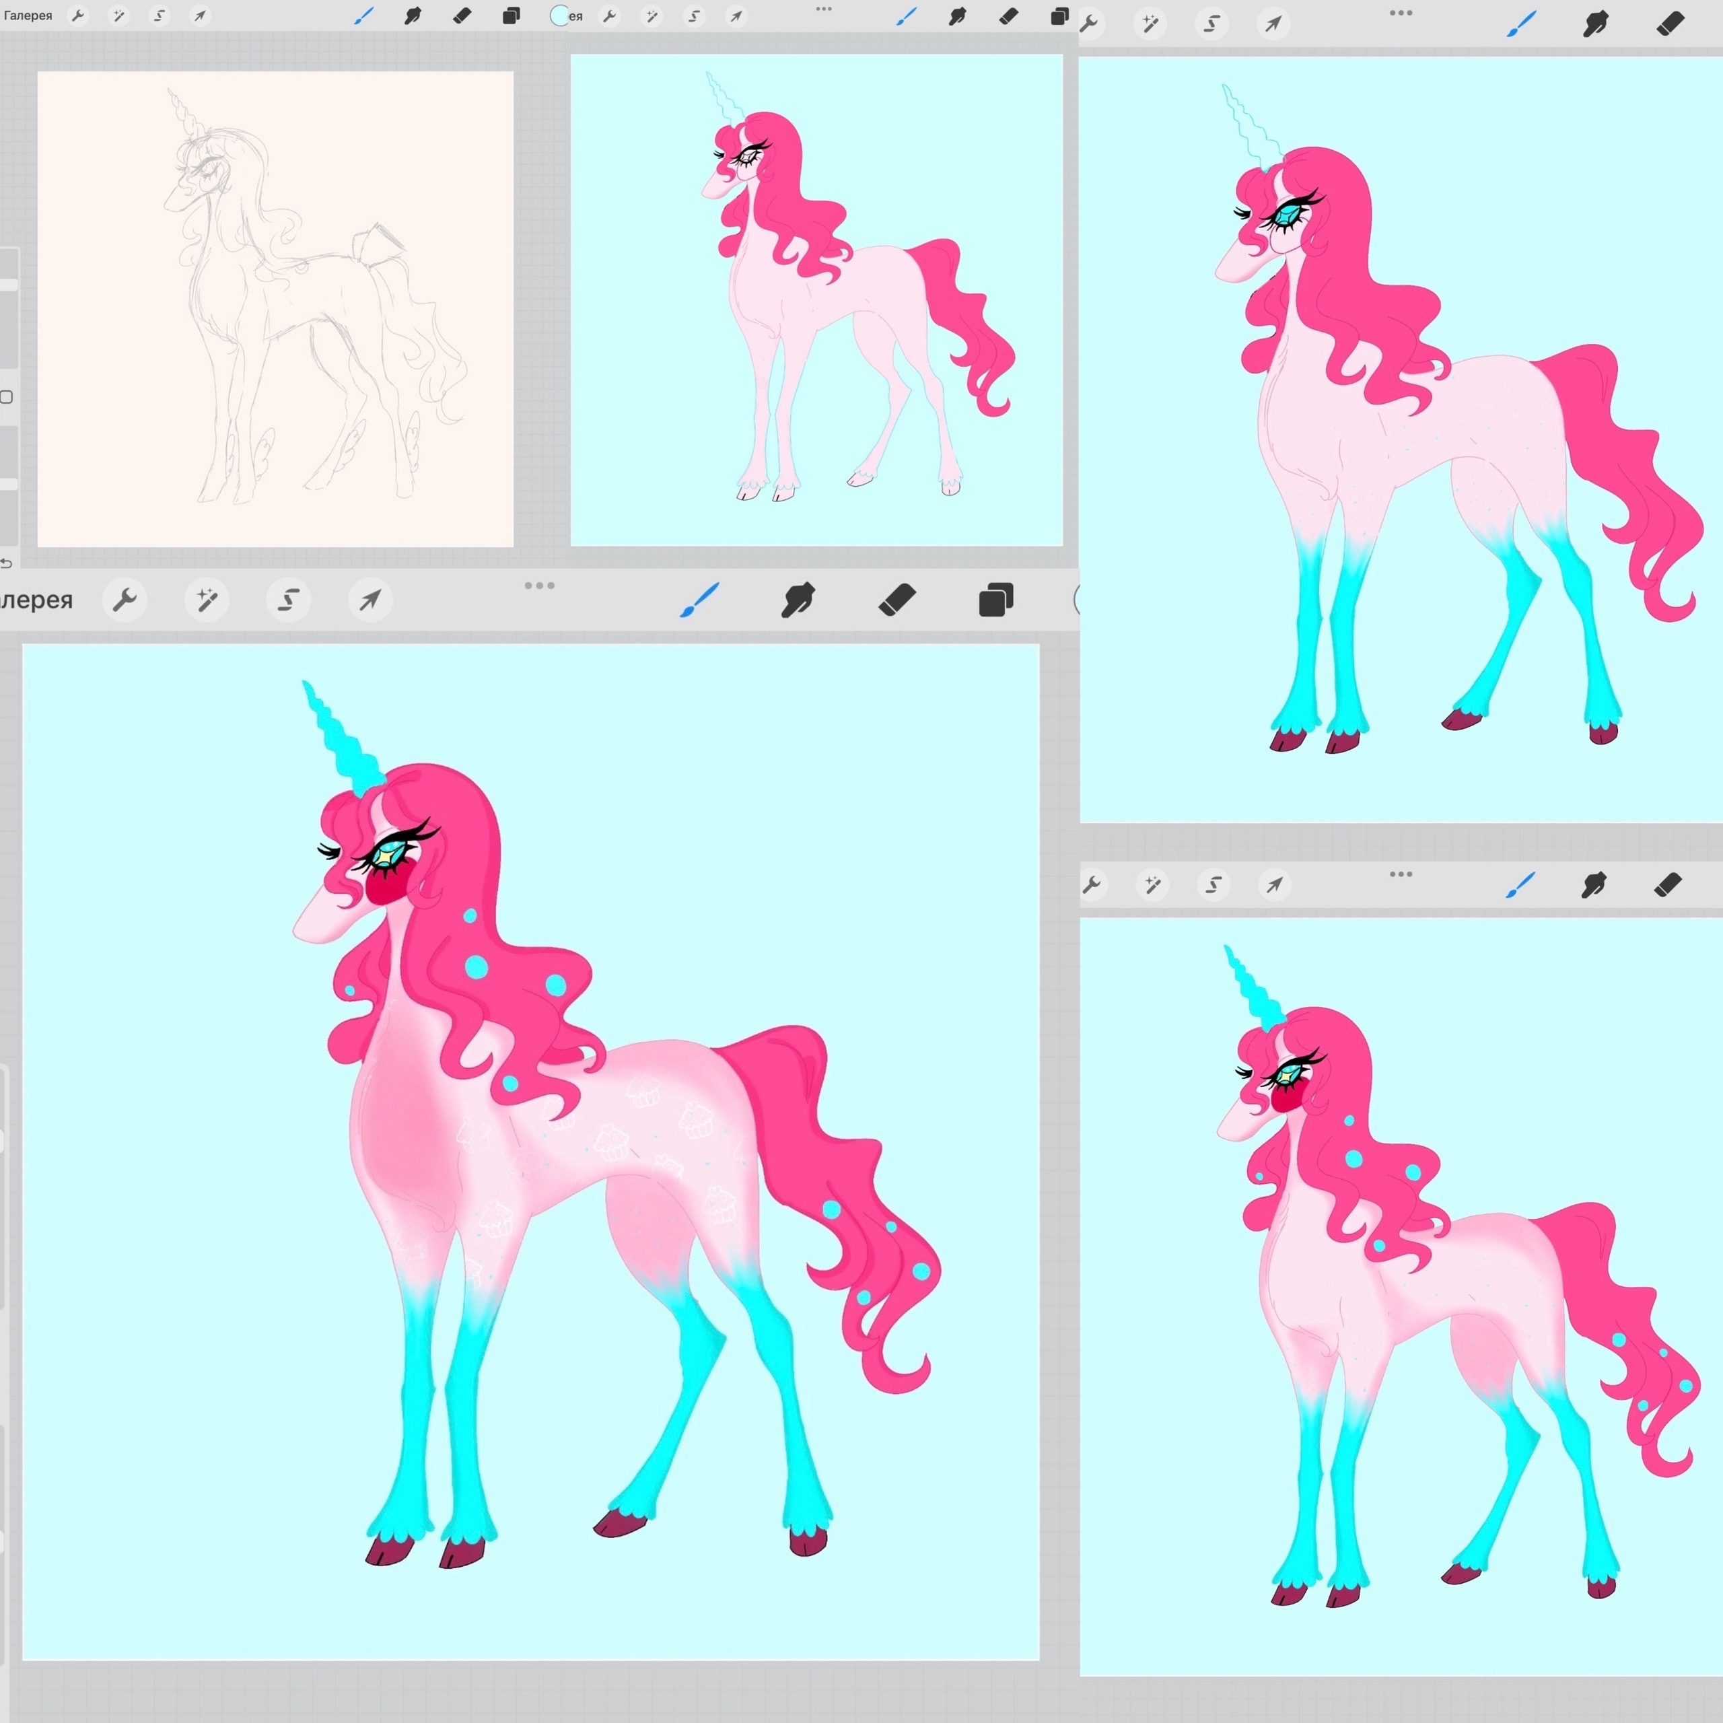The height and width of the screenshot is (1723, 1723).
Task: Open wrench Actions menu in large bottom-left toolbar
Action: point(125,600)
